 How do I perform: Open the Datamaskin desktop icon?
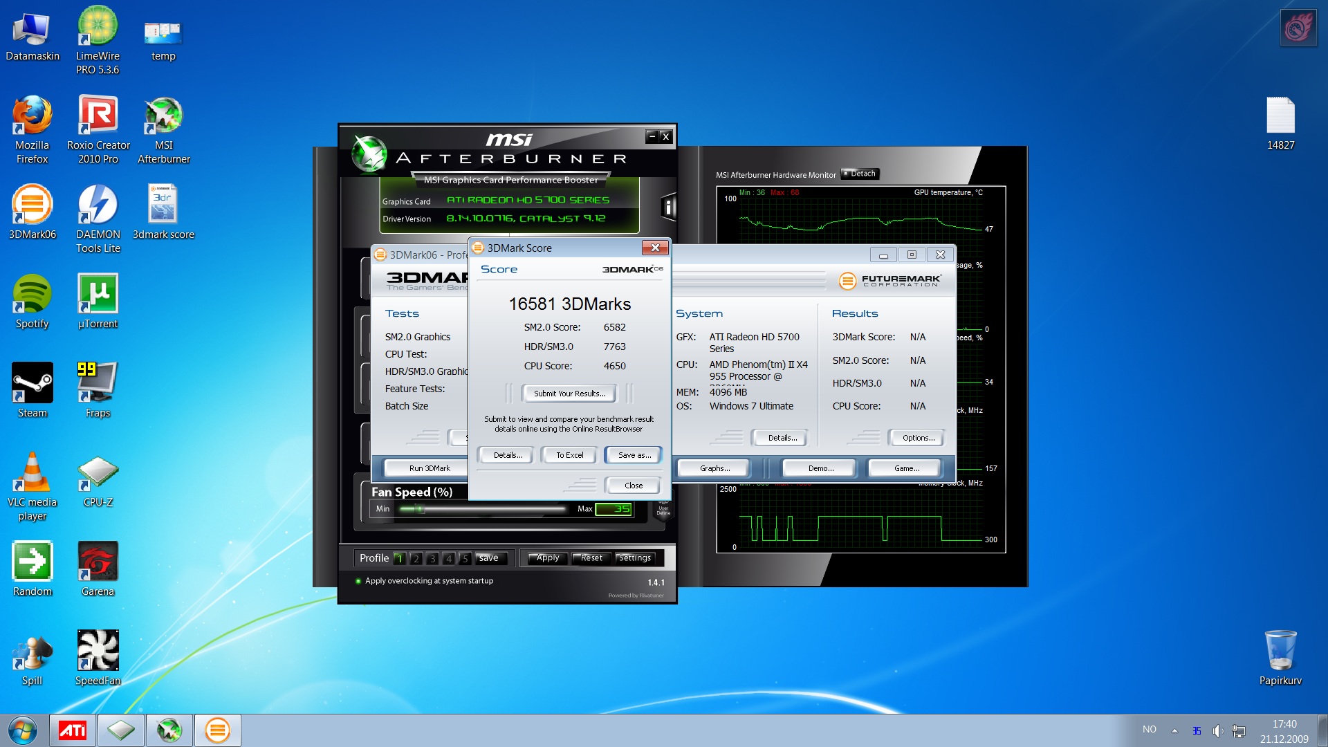coord(32,36)
